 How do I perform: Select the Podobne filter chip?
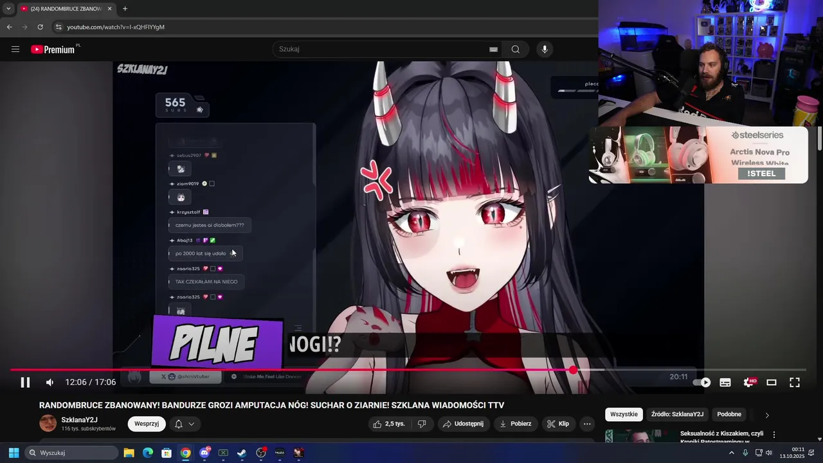729,415
